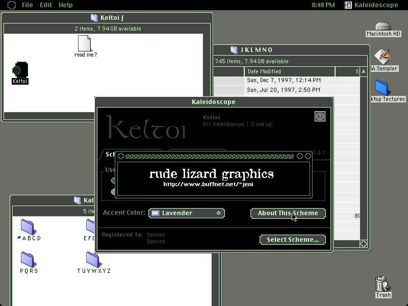Image resolution: width=408 pixels, height=306 pixels.
Task: Open the Help menu
Action: tap(66, 5)
